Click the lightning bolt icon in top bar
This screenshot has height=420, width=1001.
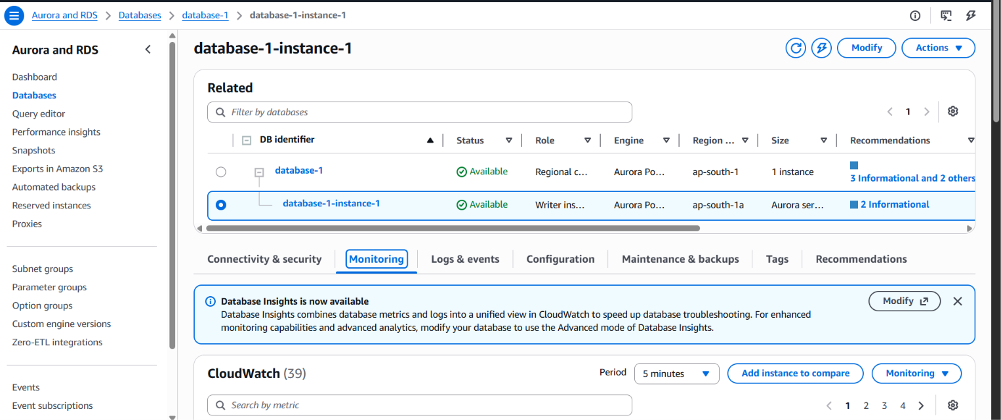pyautogui.click(x=971, y=16)
